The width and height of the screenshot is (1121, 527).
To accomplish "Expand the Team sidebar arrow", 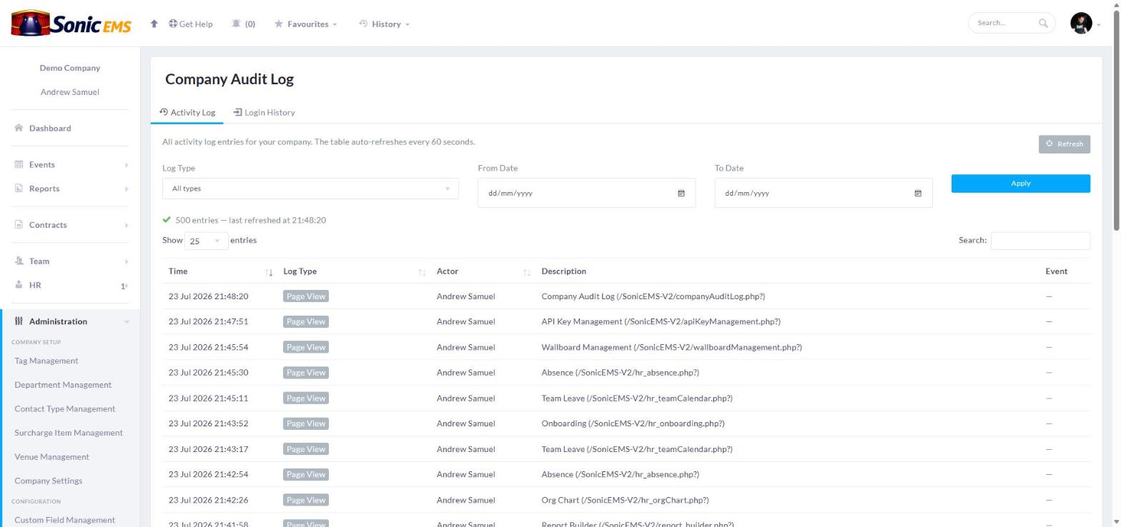I will tap(127, 262).
